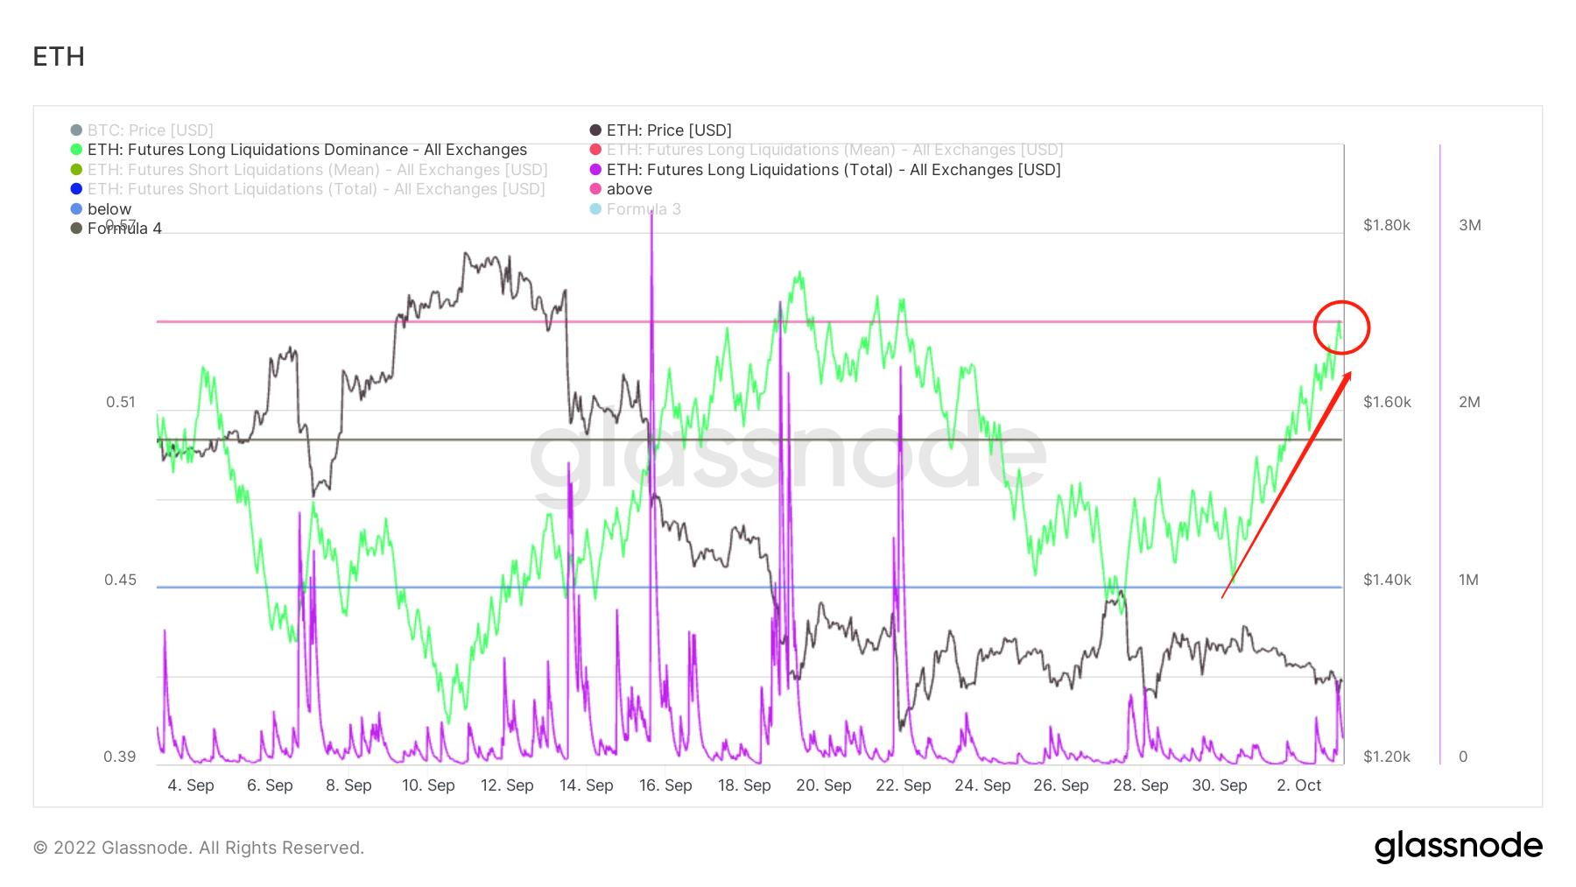1576x887 pixels.
Task: Click the $1.60k price axis label
Action: pos(1387,402)
